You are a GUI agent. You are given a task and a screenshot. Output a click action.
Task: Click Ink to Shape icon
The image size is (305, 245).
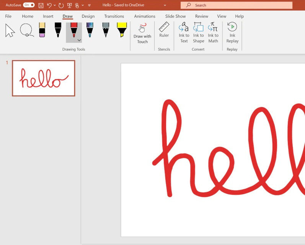click(x=198, y=33)
